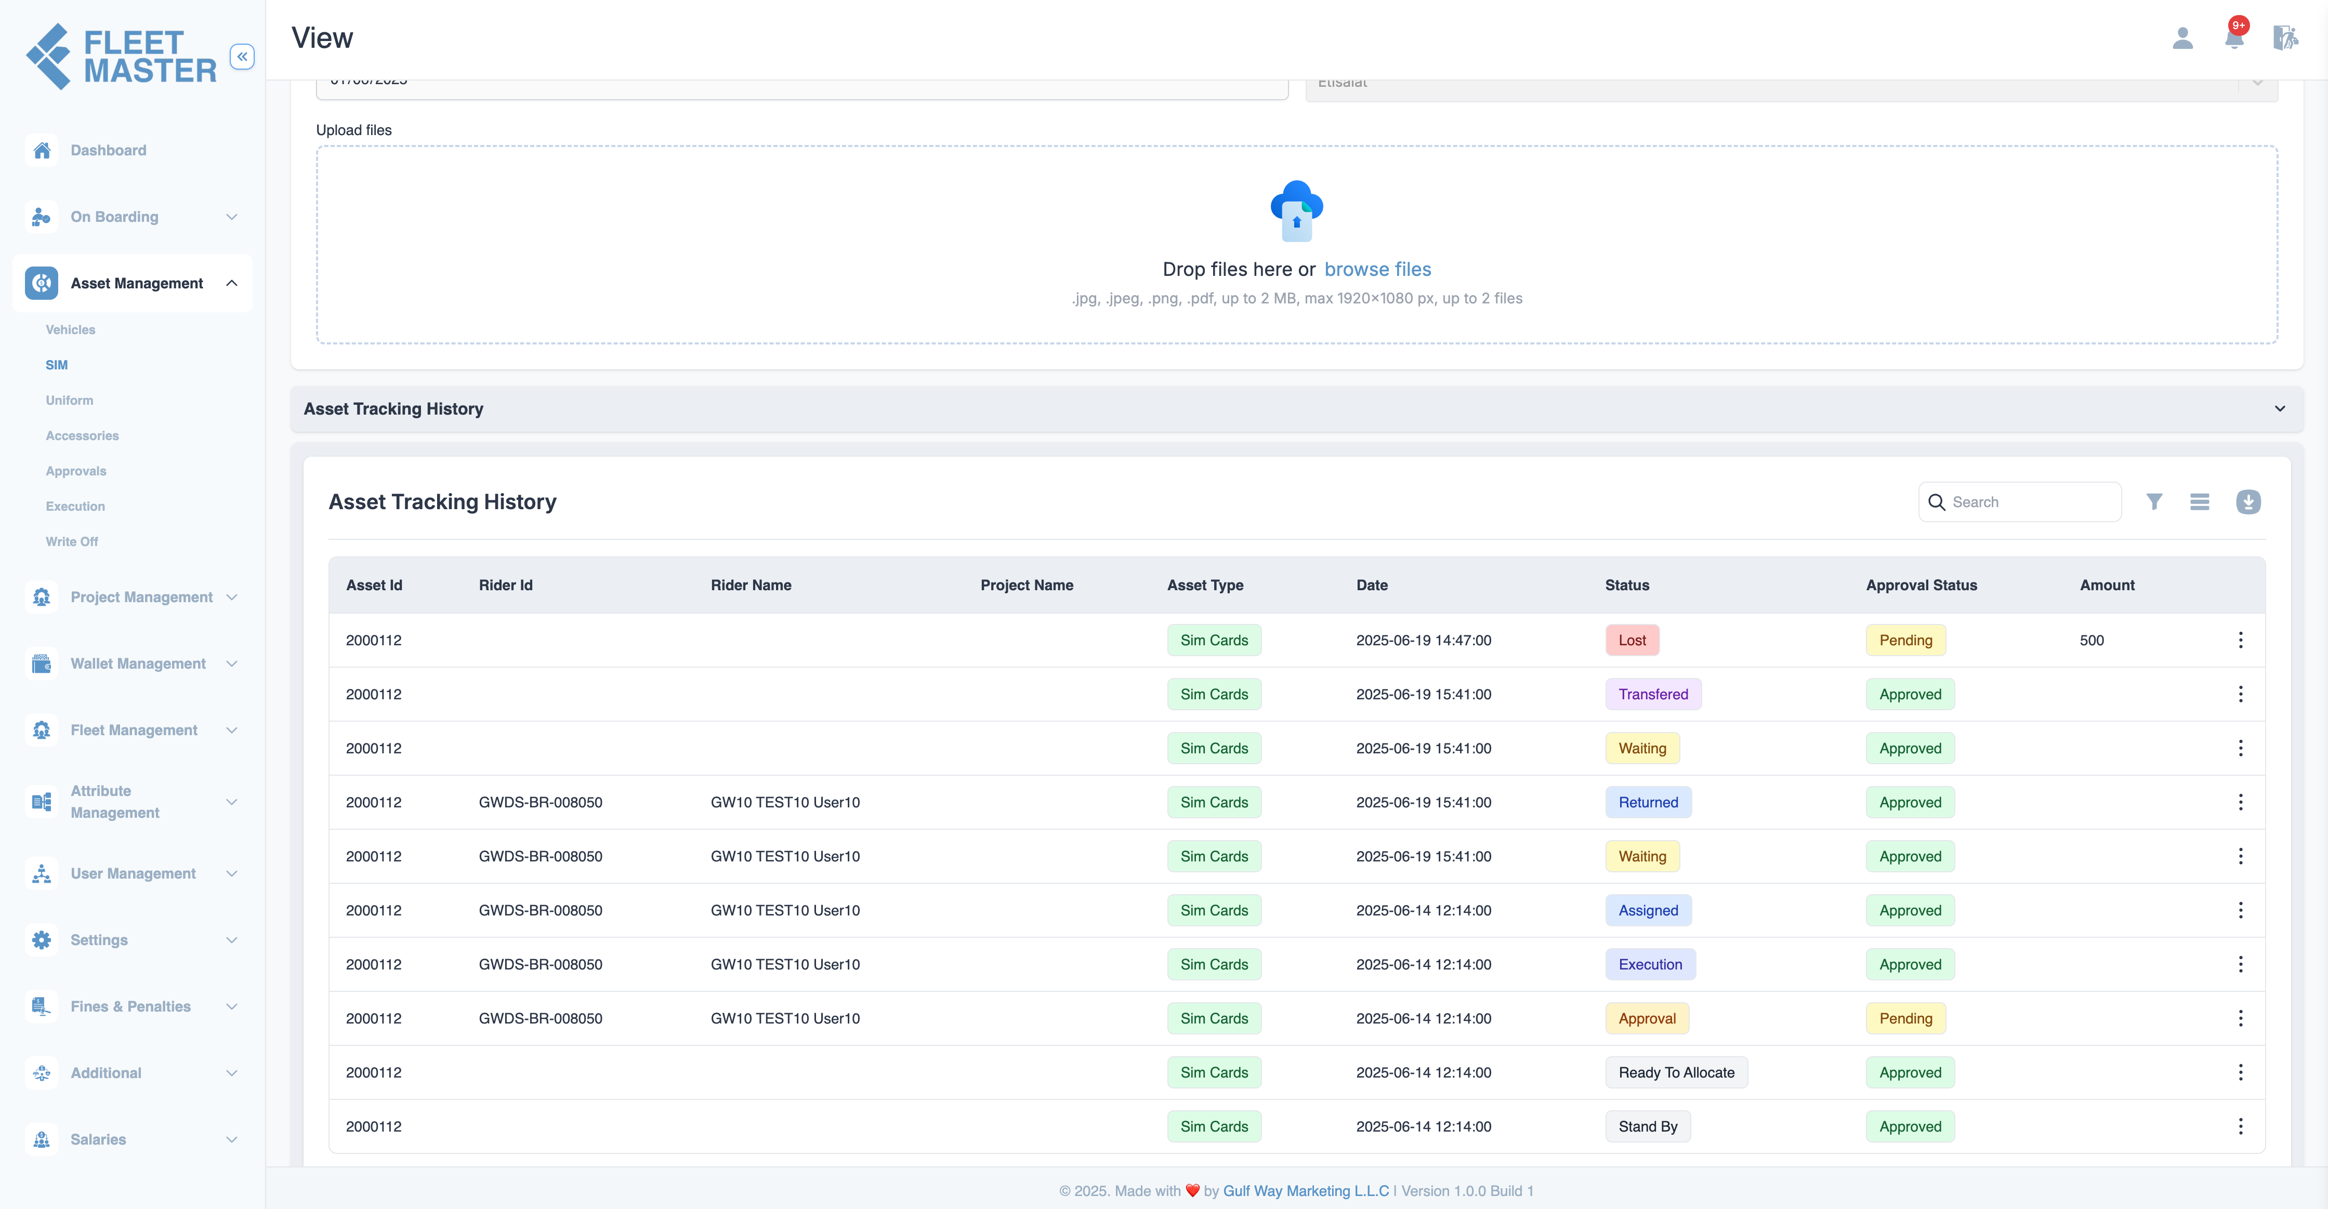Sort by the Date column header
This screenshot has height=1209, width=2328.
pyautogui.click(x=1372, y=584)
